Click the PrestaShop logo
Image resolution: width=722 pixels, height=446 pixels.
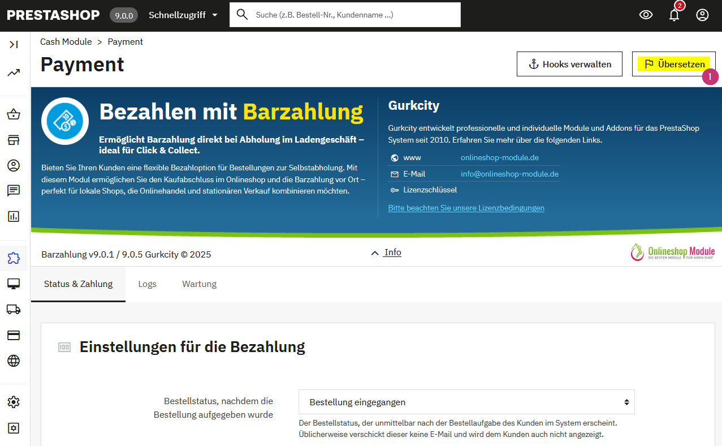pos(53,15)
